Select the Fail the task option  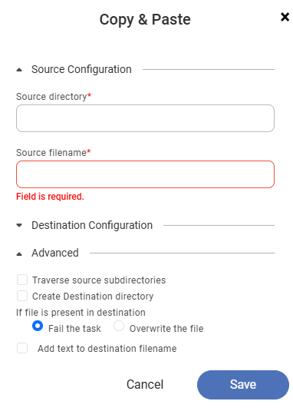click(38, 326)
